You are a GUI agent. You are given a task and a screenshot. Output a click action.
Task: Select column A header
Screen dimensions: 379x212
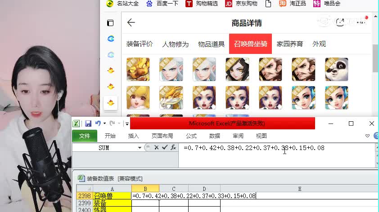(x=112, y=189)
